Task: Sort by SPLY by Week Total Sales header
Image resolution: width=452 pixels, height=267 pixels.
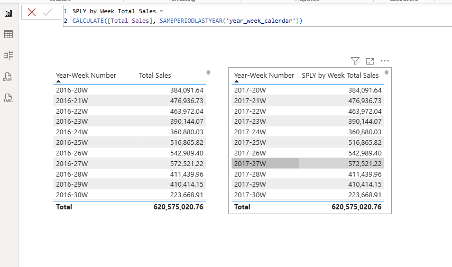Action: (340, 75)
